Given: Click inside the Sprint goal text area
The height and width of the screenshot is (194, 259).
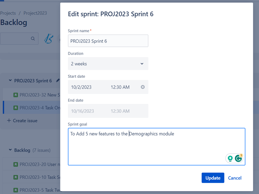Looking at the screenshot, I should pos(157,146).
